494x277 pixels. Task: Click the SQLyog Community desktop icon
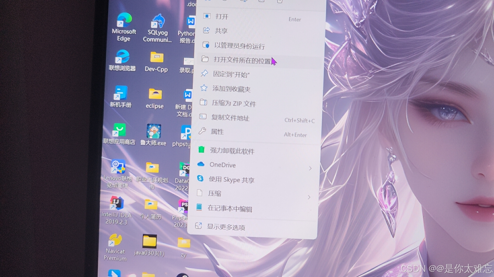[158, 22]
